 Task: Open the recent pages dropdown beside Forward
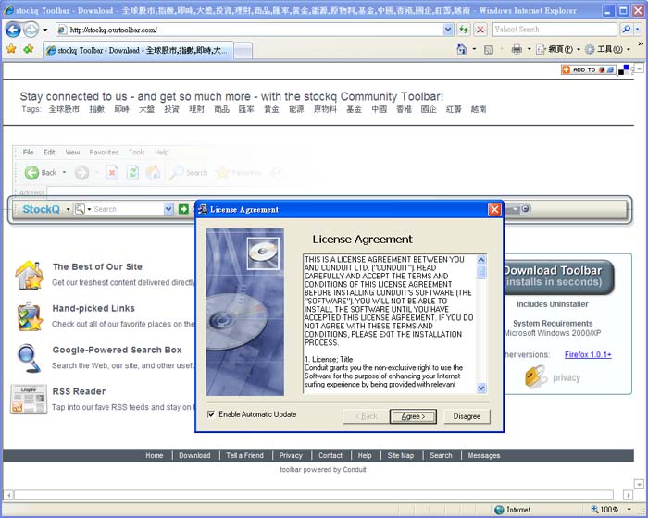point(45,30)
